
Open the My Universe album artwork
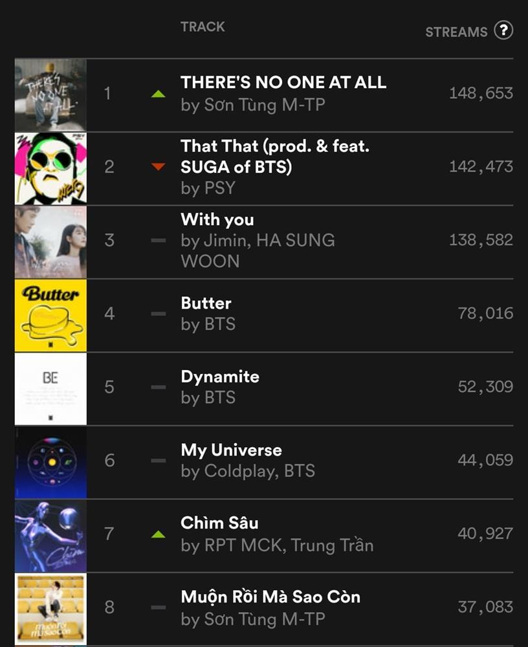coord(50,461)
